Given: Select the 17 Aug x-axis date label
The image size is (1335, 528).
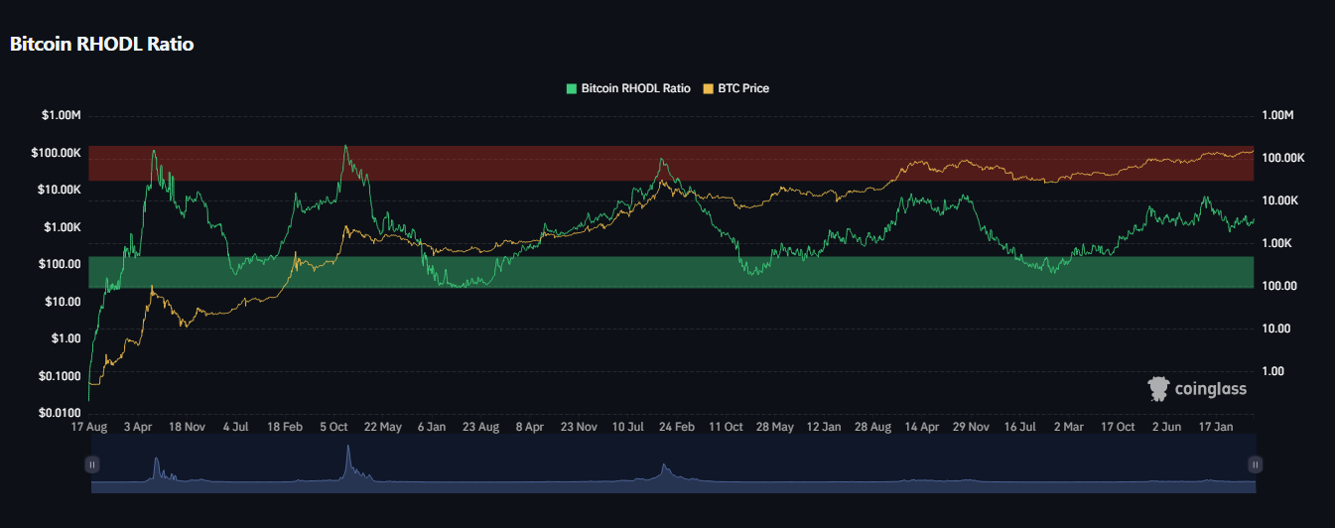Looking at the screenshot, I should (89, 427).
